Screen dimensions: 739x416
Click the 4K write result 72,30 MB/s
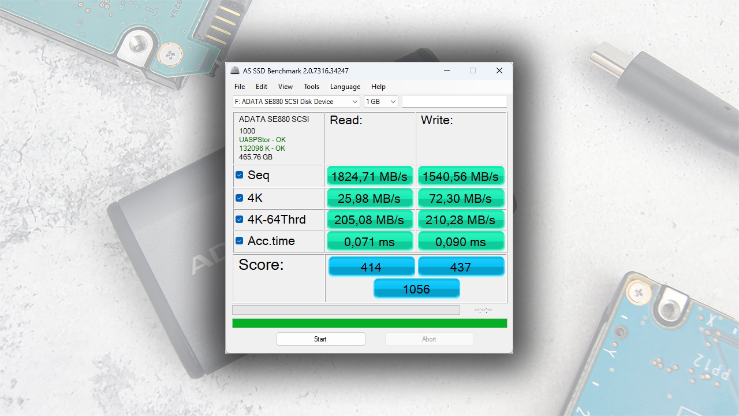[461, 198]
